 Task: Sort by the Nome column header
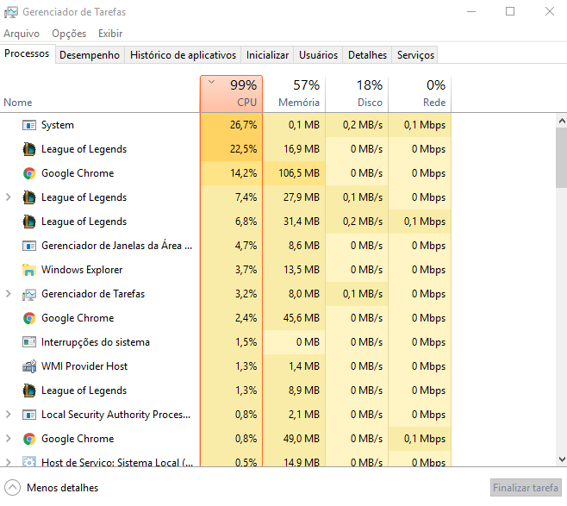[99, 94]
